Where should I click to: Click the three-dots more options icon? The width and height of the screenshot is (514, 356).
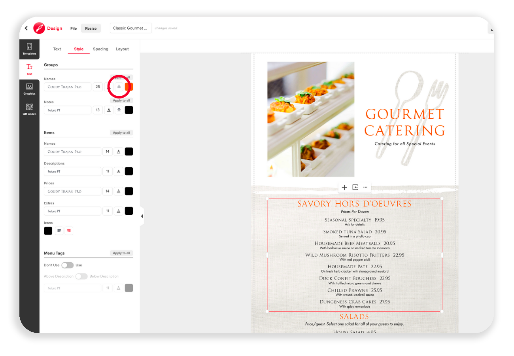click(365, 187)
